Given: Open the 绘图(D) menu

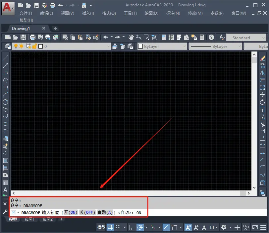Looking at the screenshot, I should pos(151,13).
